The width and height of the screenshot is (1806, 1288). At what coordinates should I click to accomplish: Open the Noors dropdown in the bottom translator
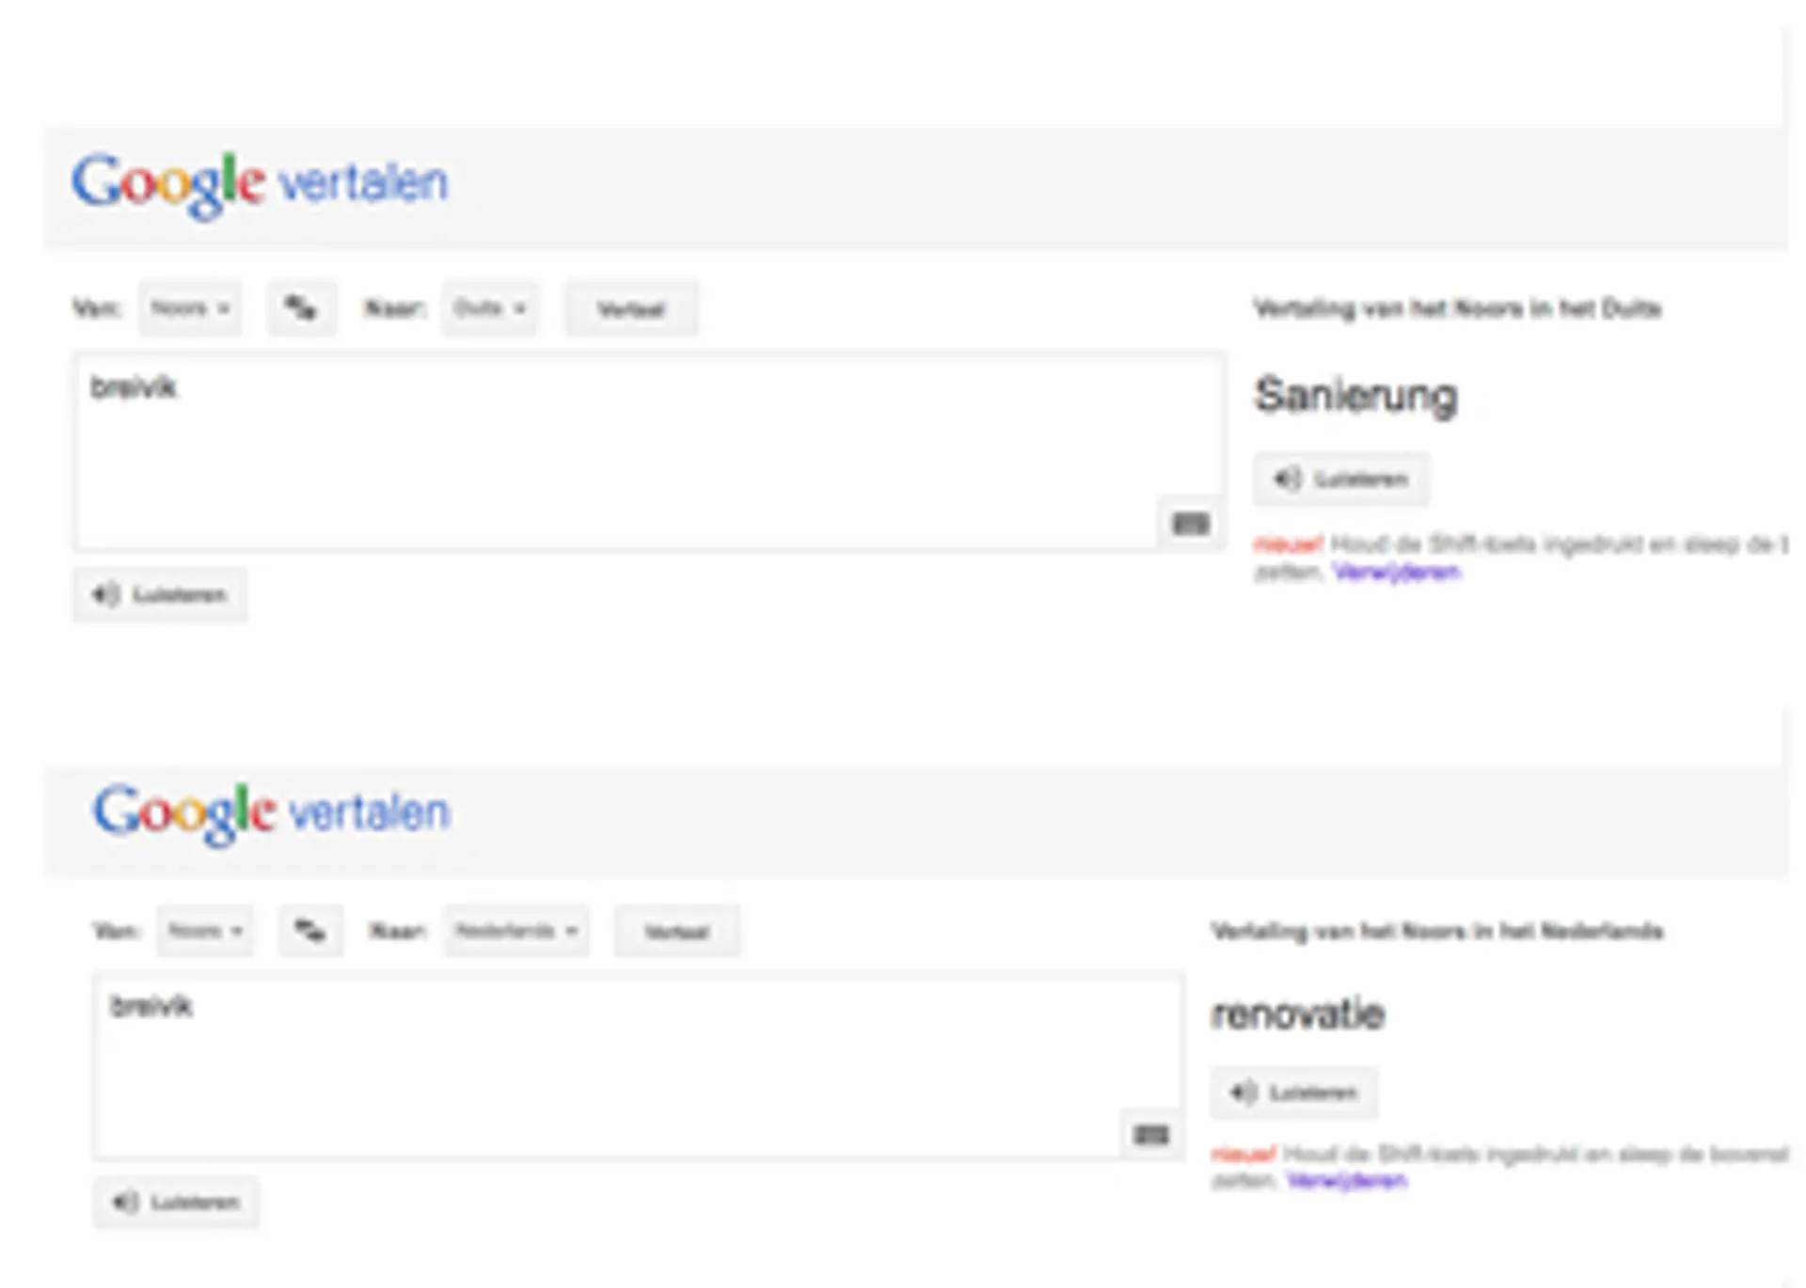tap(205, 931)
